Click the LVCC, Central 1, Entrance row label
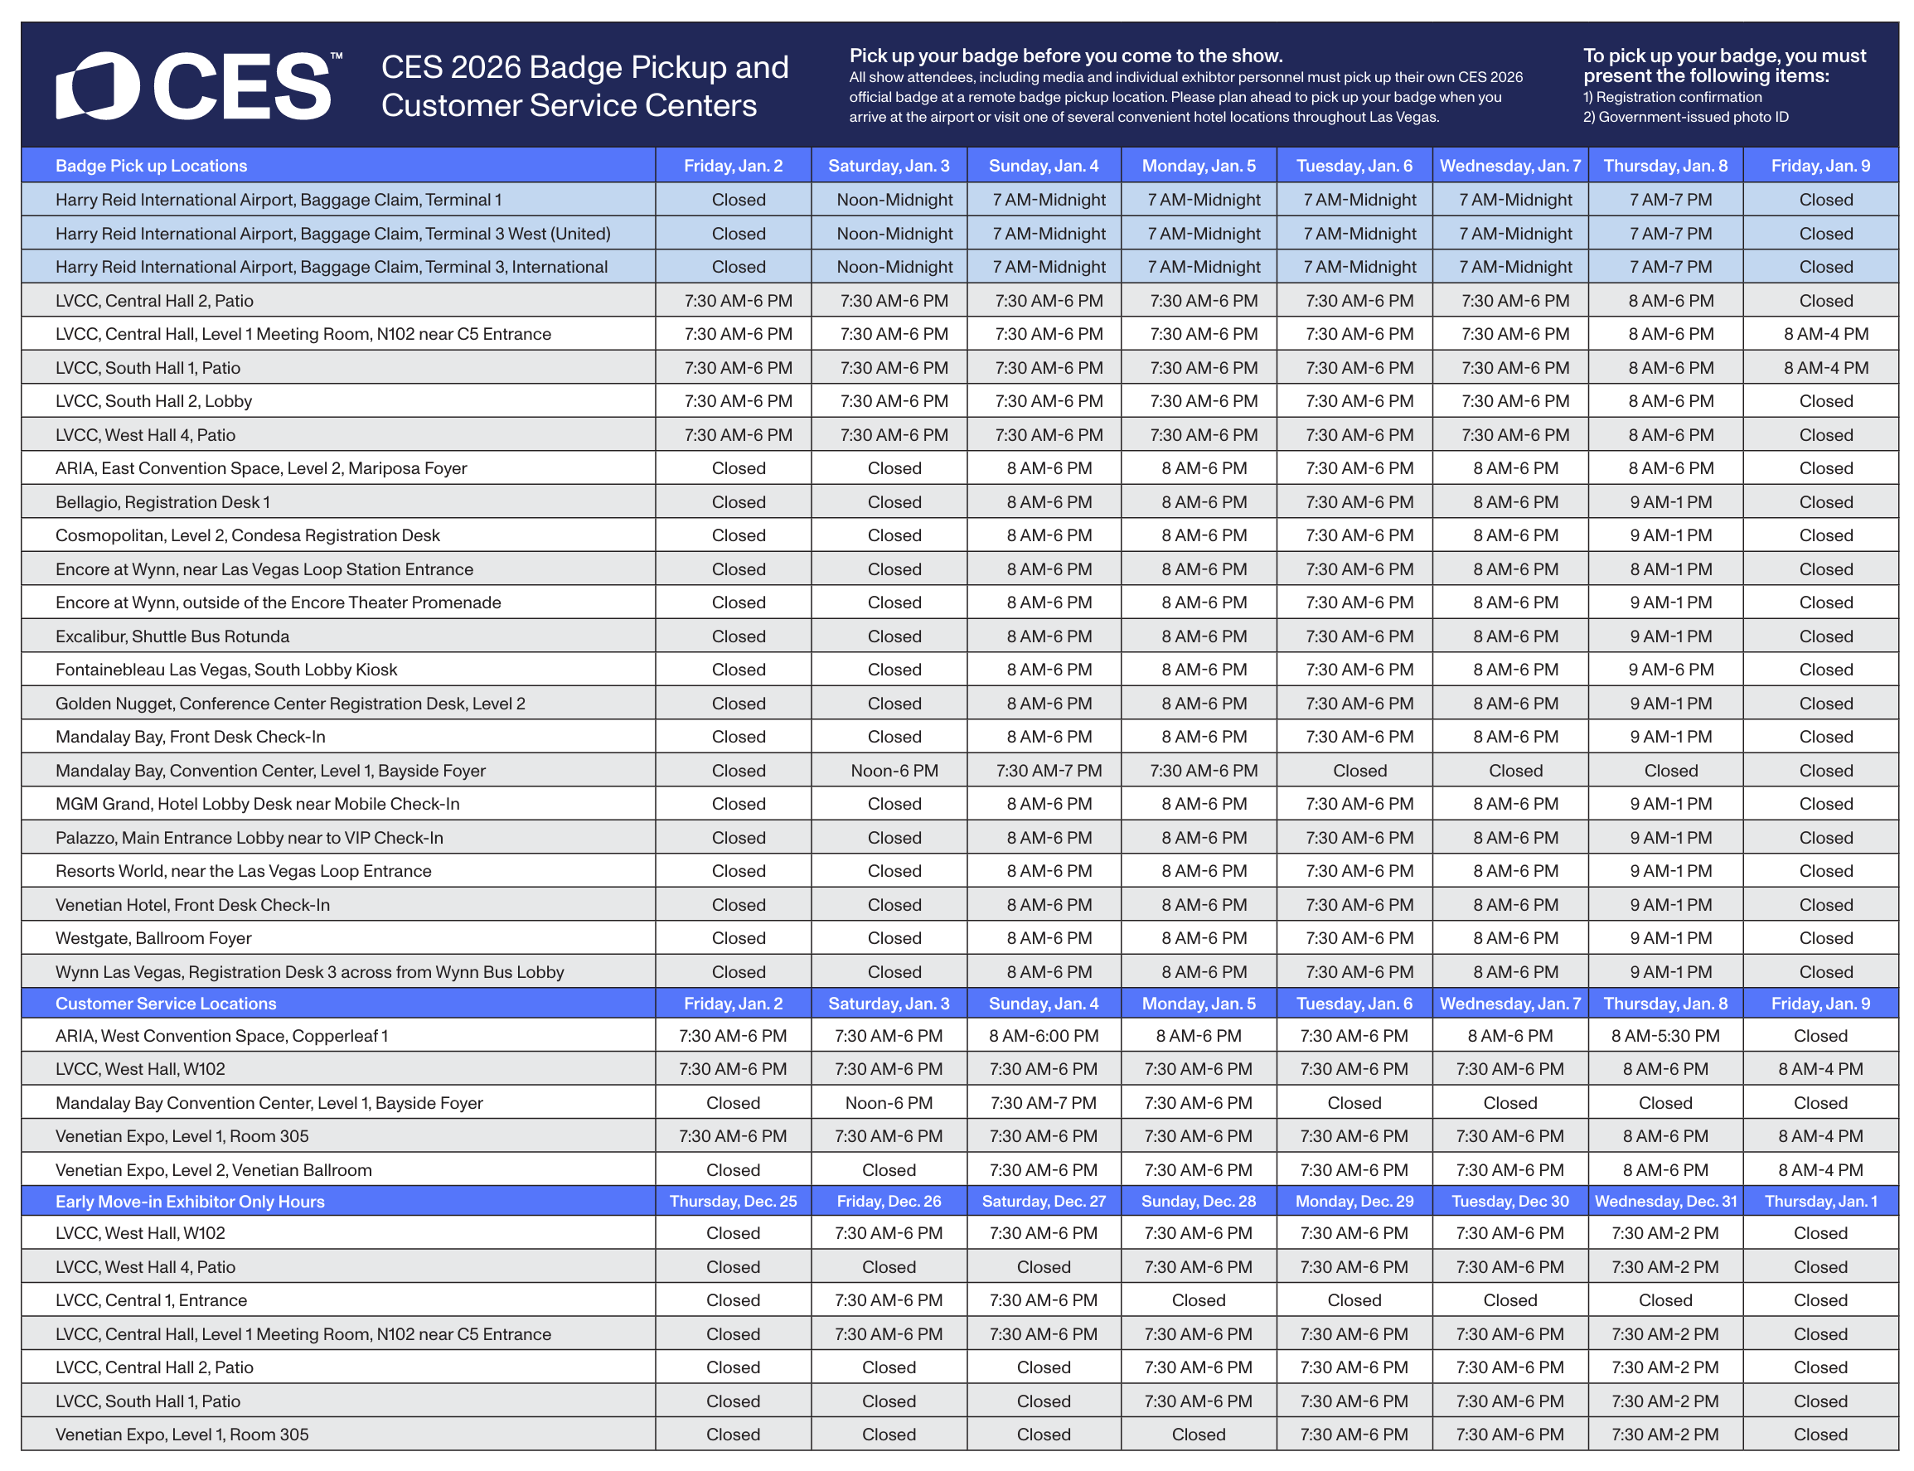This screenshot has height=1471, width=1914. [x=151, y=1300]
